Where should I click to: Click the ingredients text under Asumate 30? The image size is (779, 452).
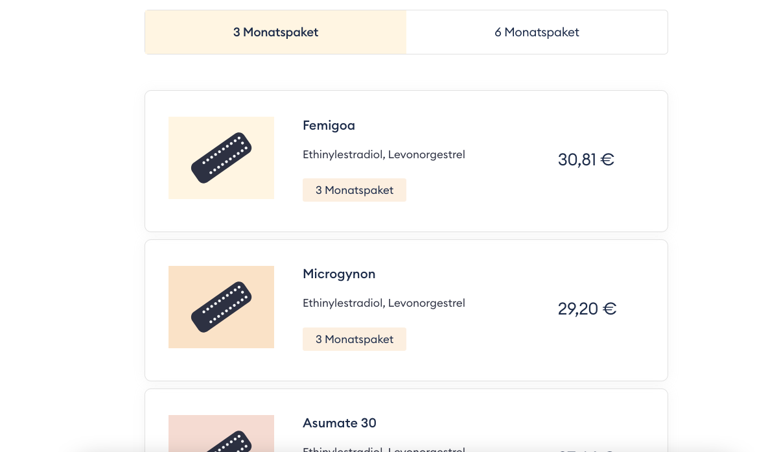[x=384, y=449]
